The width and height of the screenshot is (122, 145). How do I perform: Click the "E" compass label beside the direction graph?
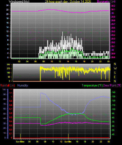115,77
